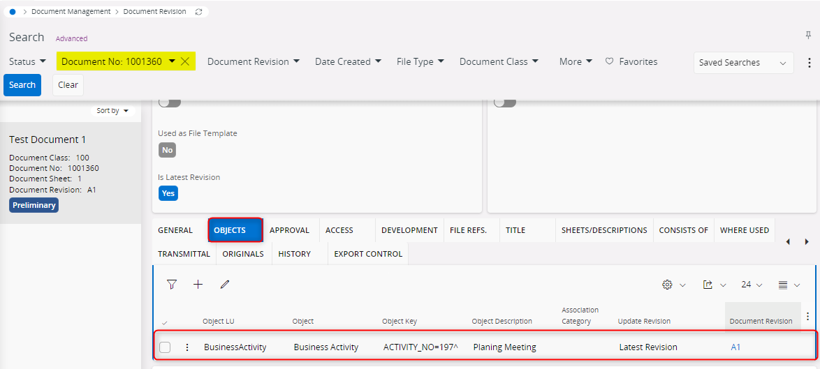Navigate to Document Management in the breadcrumb
The width and height of the screenshot is (820, 369).
[x=71, y=11]
